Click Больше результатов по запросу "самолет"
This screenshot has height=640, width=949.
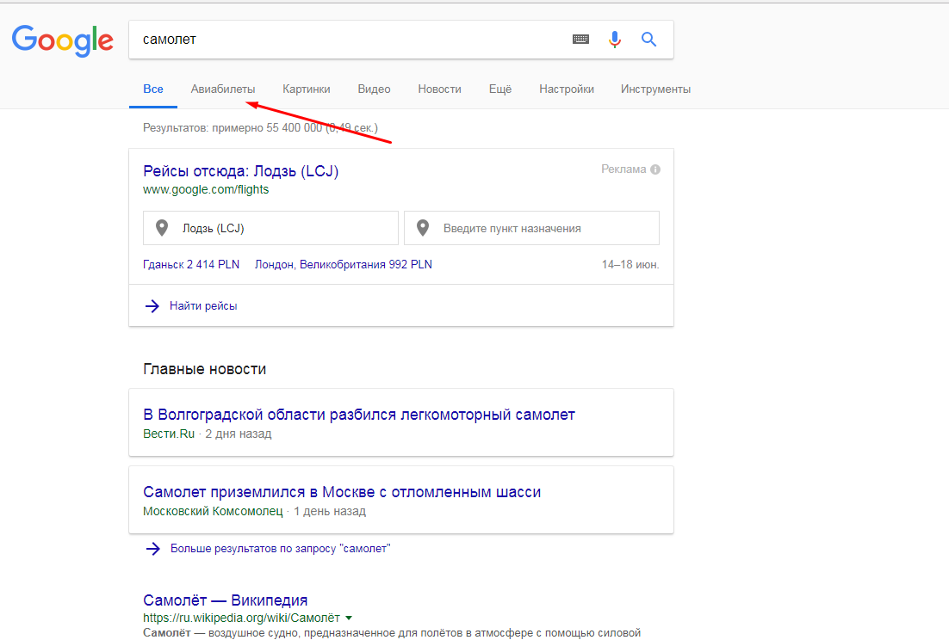tap(280, 549)
